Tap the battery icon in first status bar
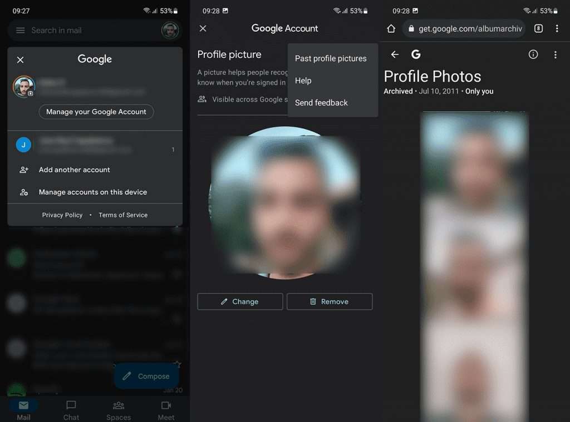 (175, 11)
